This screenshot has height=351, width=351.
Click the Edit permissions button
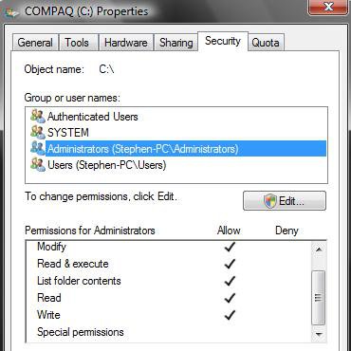[x=285, y=201]
